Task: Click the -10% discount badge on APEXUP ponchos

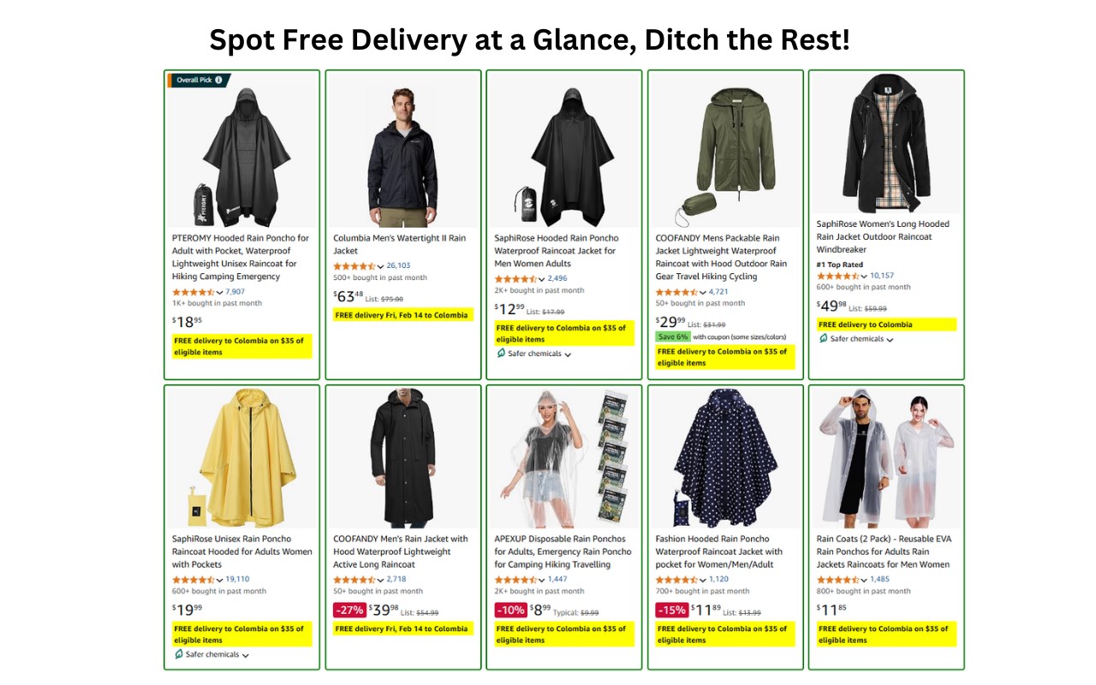Action: [x=510, y=610]
